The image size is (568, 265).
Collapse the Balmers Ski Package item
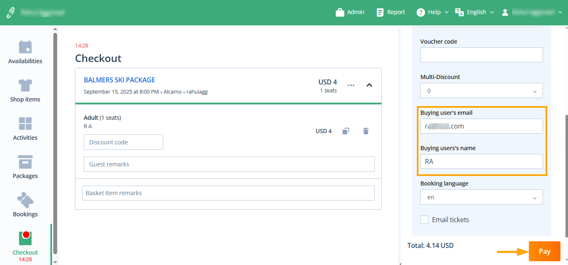(x=369, y=85)
